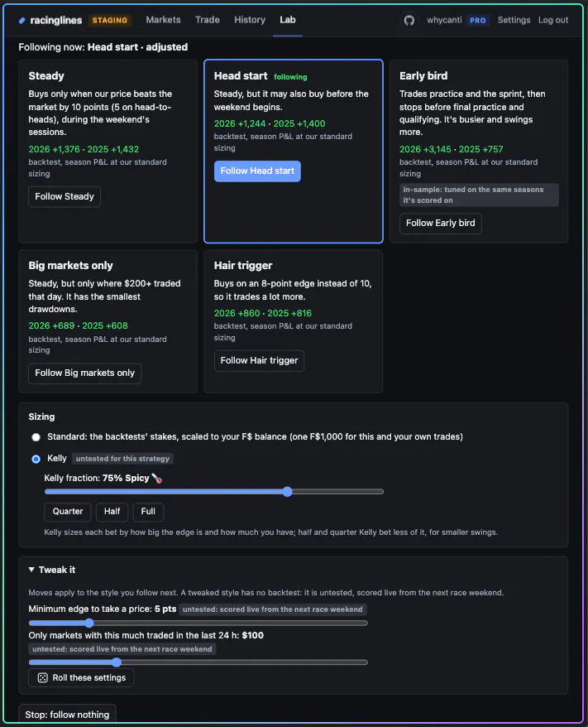The height and width of the screenshot is (727, 588).
Task: Click 'untested for this strategy' badge
Action: pos(122,459)
